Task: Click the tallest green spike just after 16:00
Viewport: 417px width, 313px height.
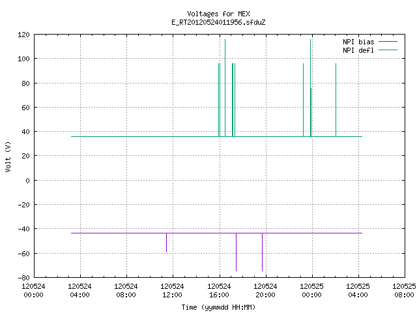Action: [225, 88]
